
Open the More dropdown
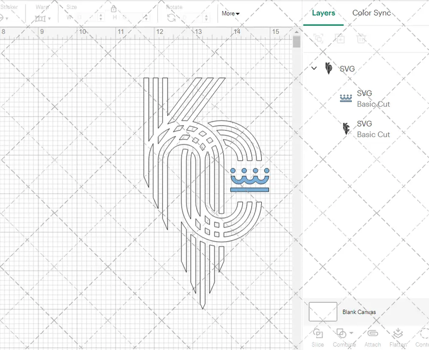click(x=230, y=14)
